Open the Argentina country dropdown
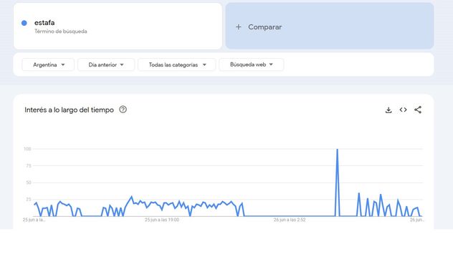Screen dimensions: 453x277 [x=48, y=64]
